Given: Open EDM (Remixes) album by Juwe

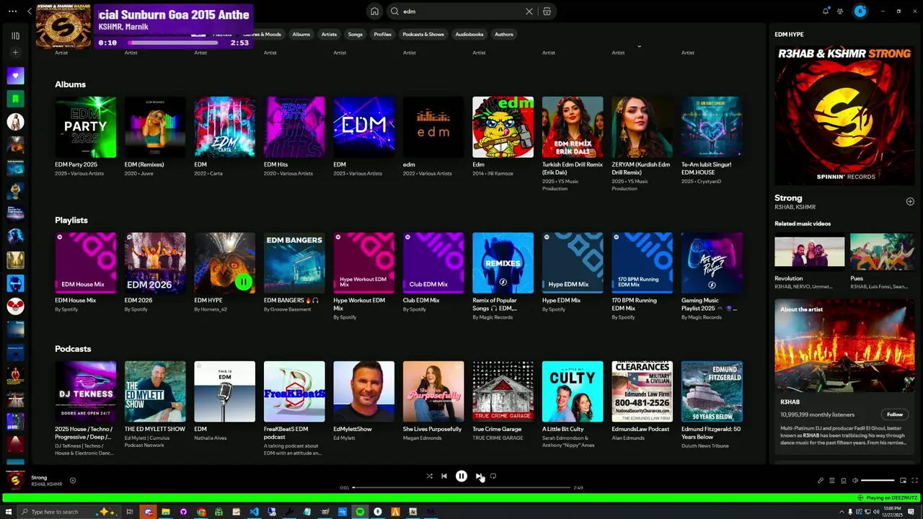Looking at the screenshot, I should [x=155, y=136].
